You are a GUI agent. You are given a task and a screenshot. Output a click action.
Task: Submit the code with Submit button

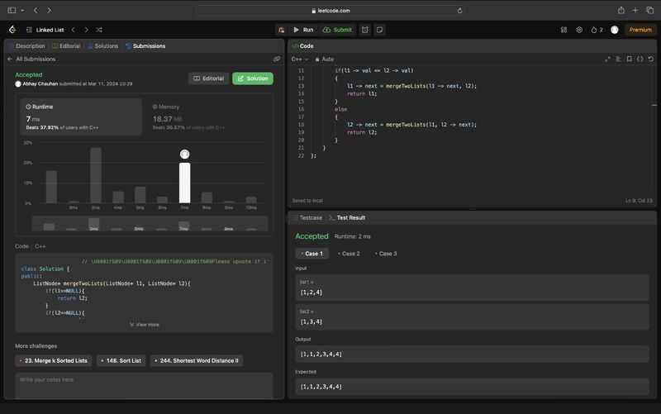coord(337,30)
